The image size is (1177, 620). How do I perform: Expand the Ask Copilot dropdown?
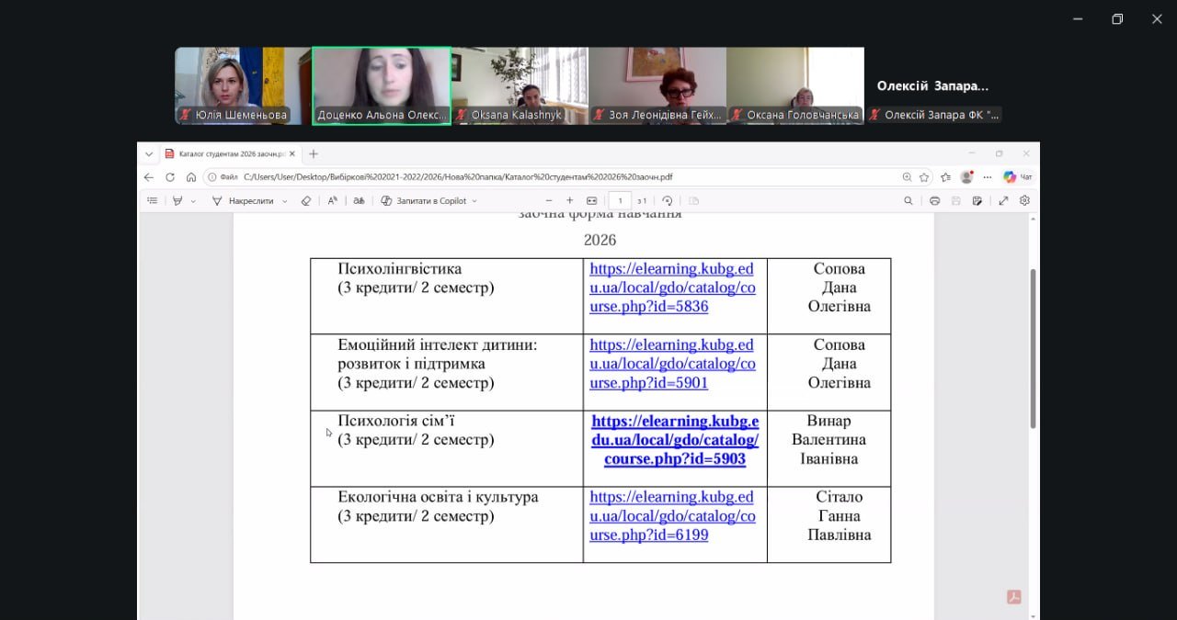click(474, 201)
